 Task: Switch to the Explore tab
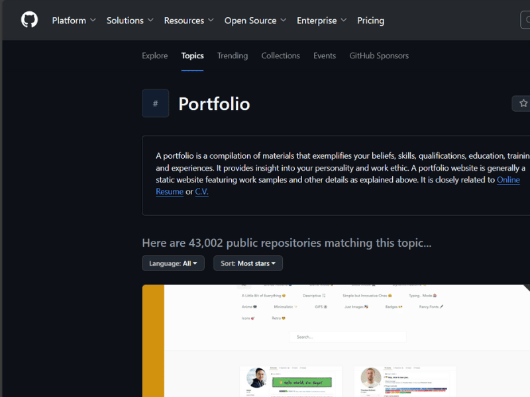154,56
